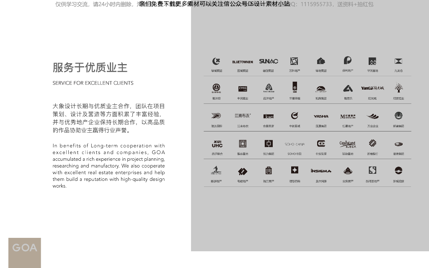Click the 华润置地 logo
Image resolution: width=429 pixels, height=268 pixels.
pos(372,61)
